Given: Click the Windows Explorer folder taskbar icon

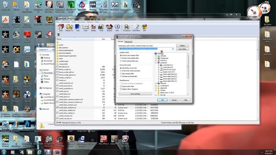Looking at the screenshot, I should point(30,152).
